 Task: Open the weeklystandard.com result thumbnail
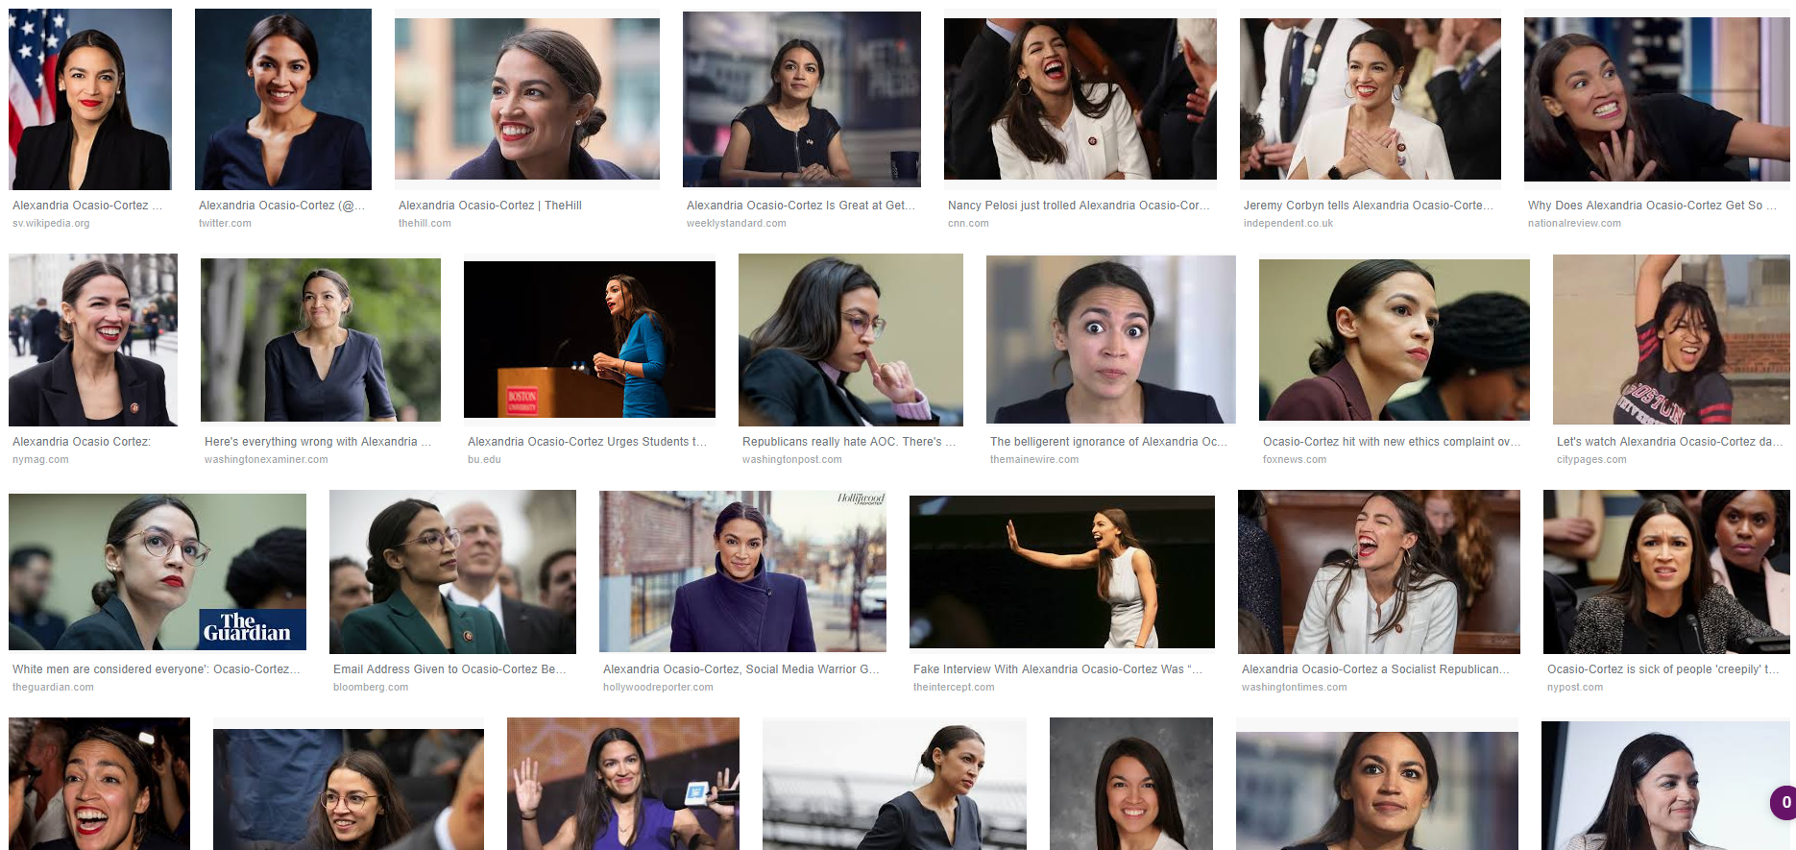coord(802,99)
